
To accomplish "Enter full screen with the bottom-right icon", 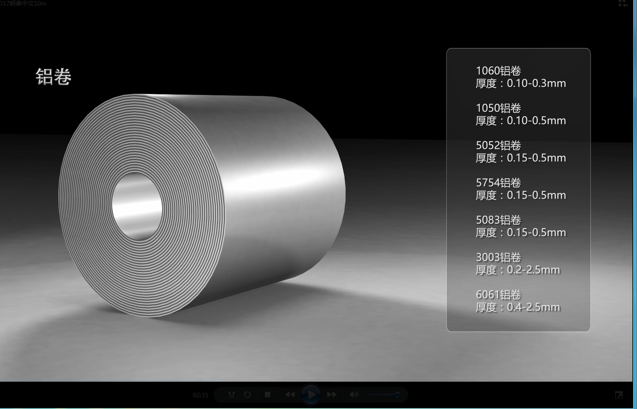I will (619, 395).
